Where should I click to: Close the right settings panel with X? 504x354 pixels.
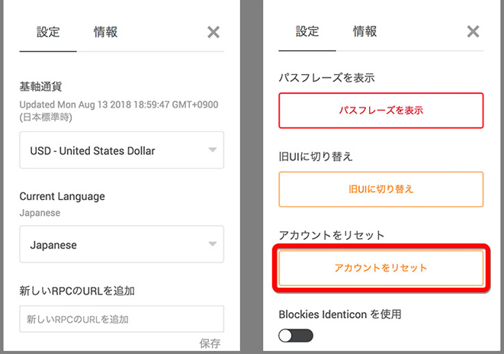point(473,32)
